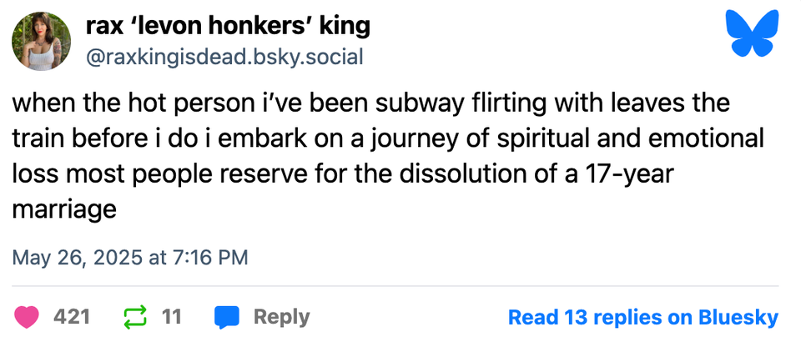The image size is (801, 337).
Task: Click the 11 reposts count
Action: [172, 317]
